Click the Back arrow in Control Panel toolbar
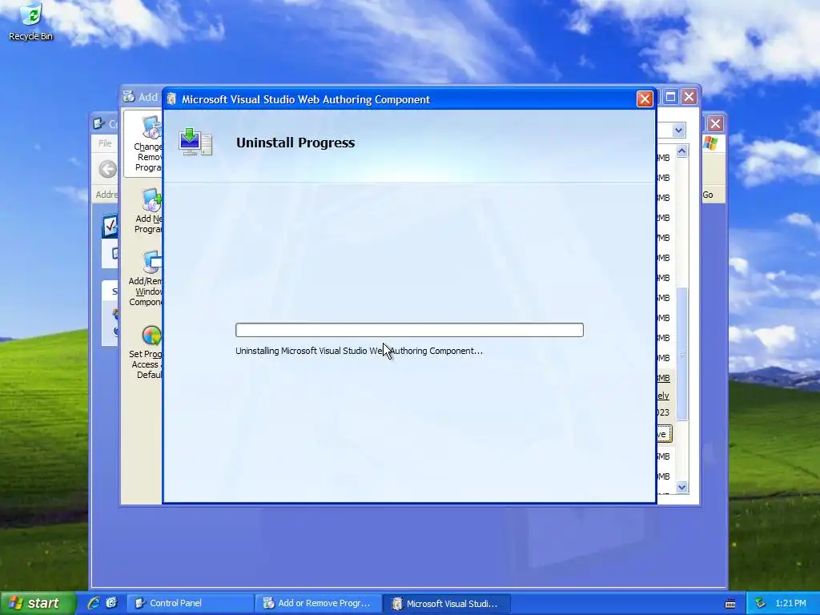The height and width of the screenshot is (615, 820). click(x=108, y=170)
